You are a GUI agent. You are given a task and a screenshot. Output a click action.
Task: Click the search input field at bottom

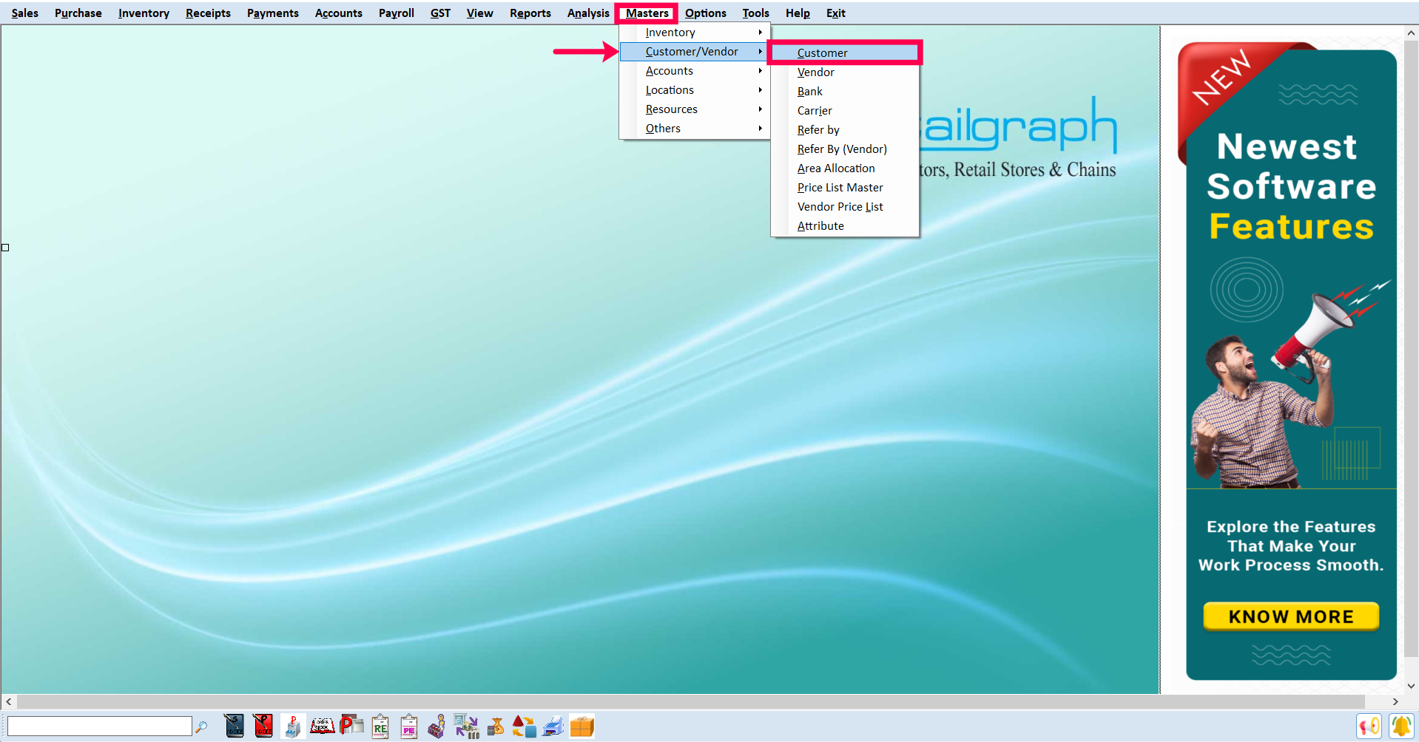click(x=100, y=726)
